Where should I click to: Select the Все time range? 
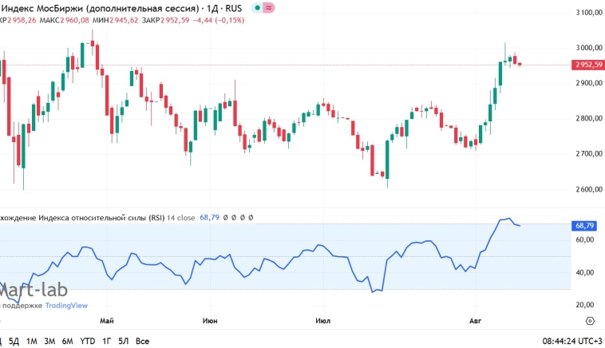tap(142, 341)
